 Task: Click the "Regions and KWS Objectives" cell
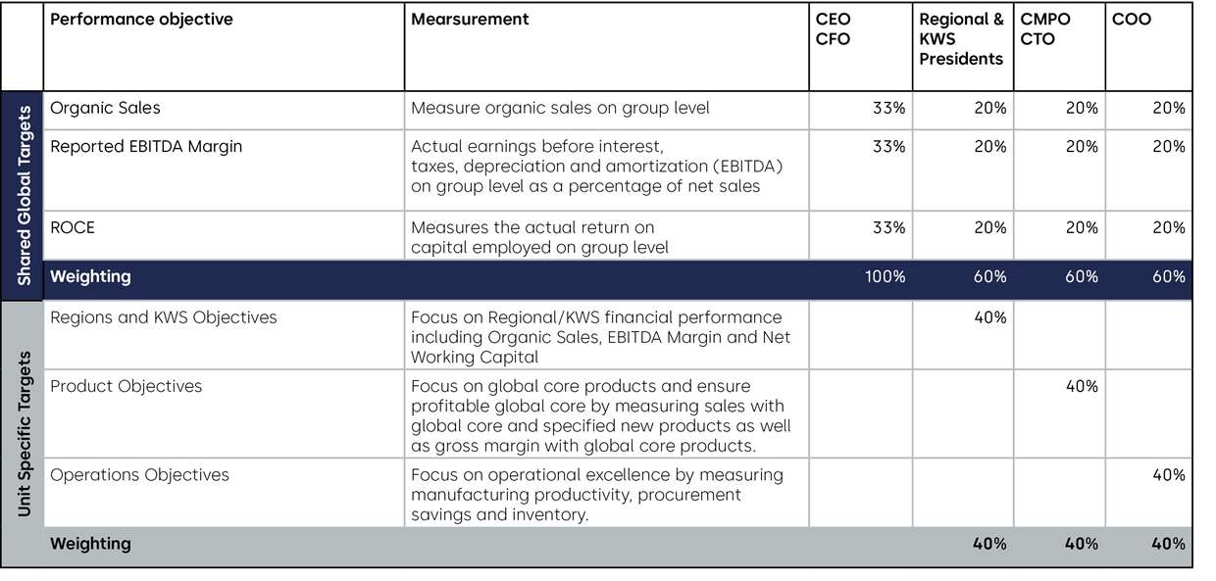pos(163,317)
